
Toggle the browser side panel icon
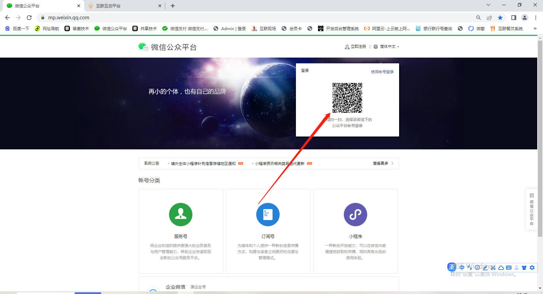[x=514, y=18]
